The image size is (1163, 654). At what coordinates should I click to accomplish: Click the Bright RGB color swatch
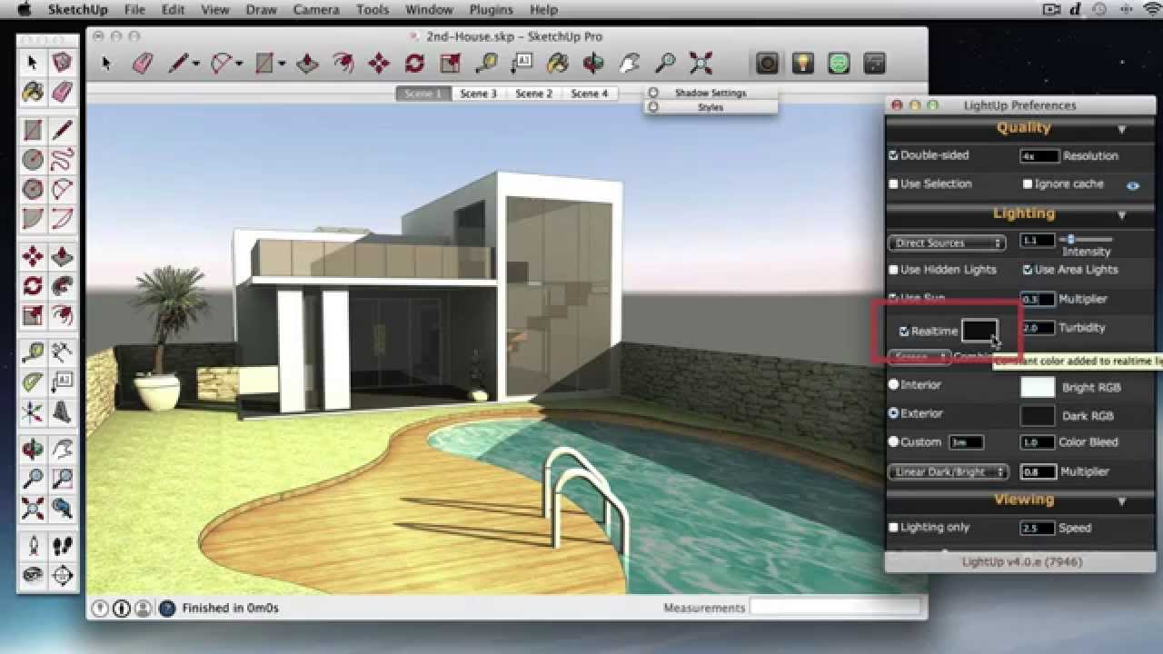(1038, 387)
